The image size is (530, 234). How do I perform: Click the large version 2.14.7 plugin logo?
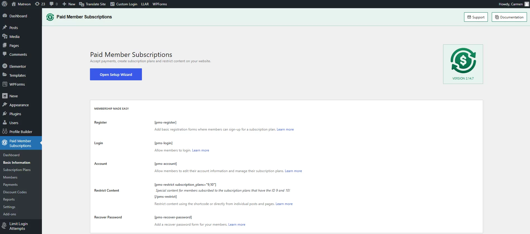463,61
